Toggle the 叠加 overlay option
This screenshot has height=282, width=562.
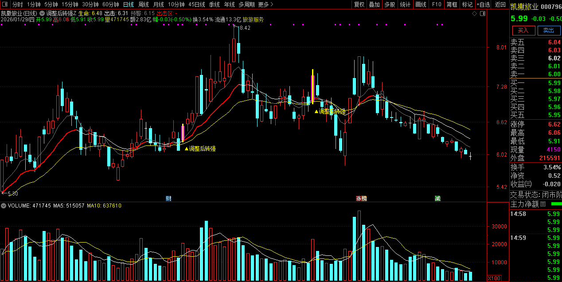tap(375, 4)
